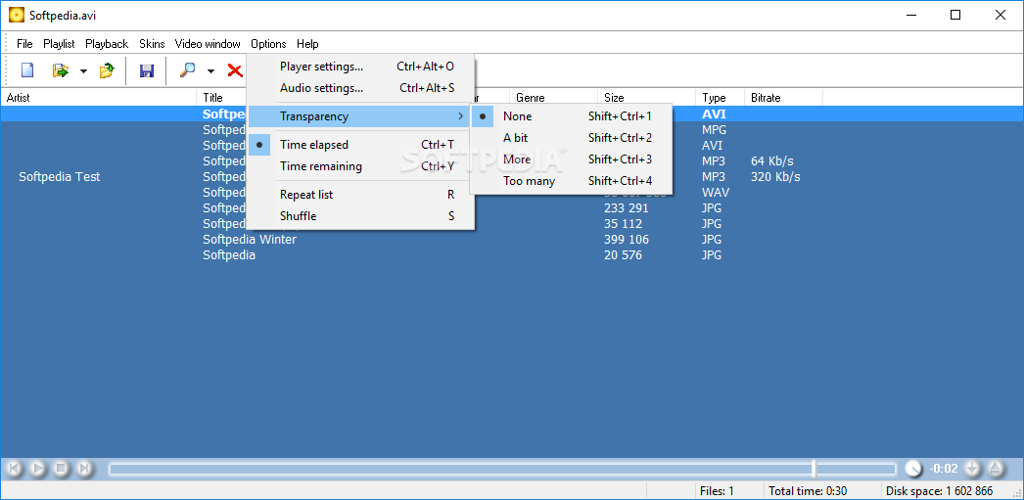This screenshot has width=1024, height=500.
Task: Open the Video window menu
Action: [x=208, y=44]
